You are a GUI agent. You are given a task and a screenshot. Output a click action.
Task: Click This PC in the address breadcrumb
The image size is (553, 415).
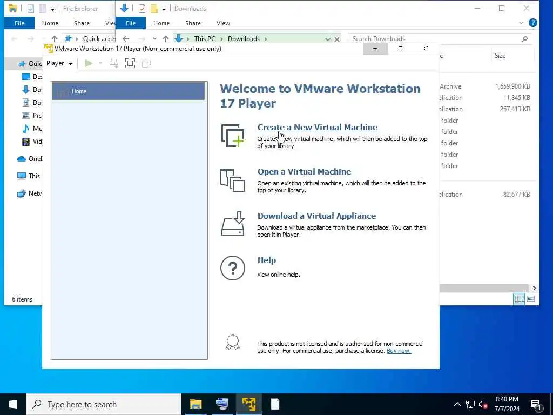[x=205, y=39]
